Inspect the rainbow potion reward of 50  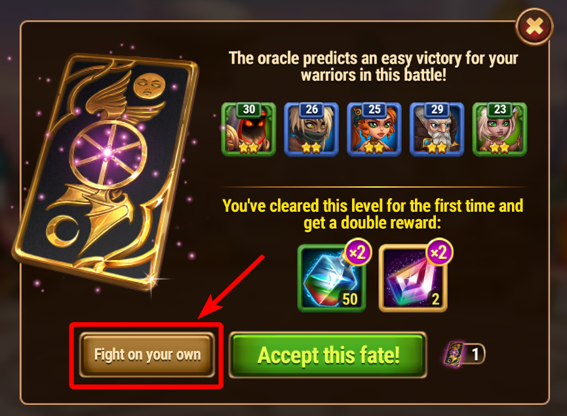[332, 278]
